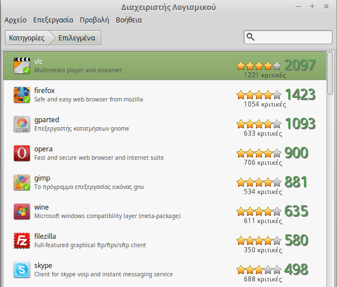Click the wine windows-logo icon
Screen dimensions: 337x287
coord(22,211)
